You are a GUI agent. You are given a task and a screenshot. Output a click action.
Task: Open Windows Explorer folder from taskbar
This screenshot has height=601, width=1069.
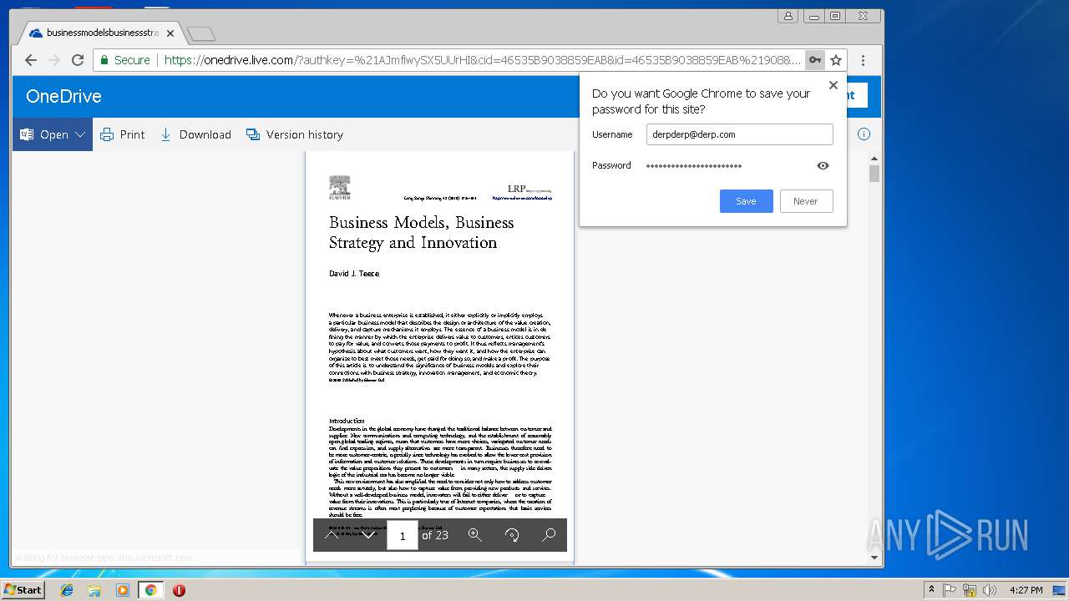94,589
